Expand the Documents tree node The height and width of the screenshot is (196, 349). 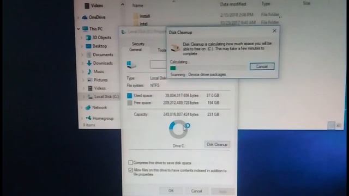click(x=82, y=54)
